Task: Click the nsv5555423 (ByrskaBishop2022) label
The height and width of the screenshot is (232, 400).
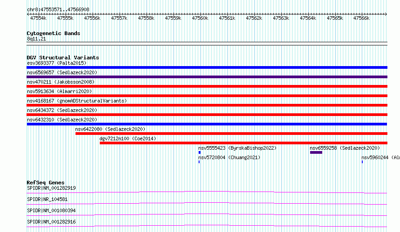Action: (x=237, y=148)
